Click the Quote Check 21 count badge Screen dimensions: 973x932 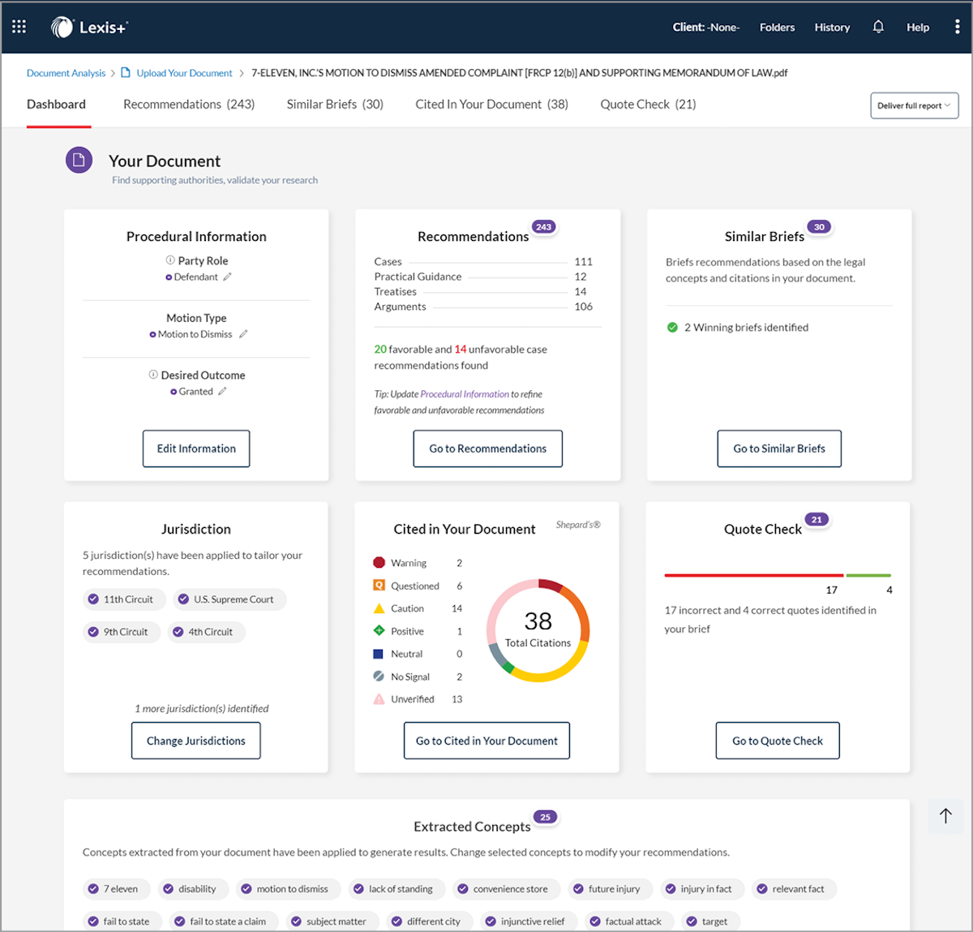point(817,519)
